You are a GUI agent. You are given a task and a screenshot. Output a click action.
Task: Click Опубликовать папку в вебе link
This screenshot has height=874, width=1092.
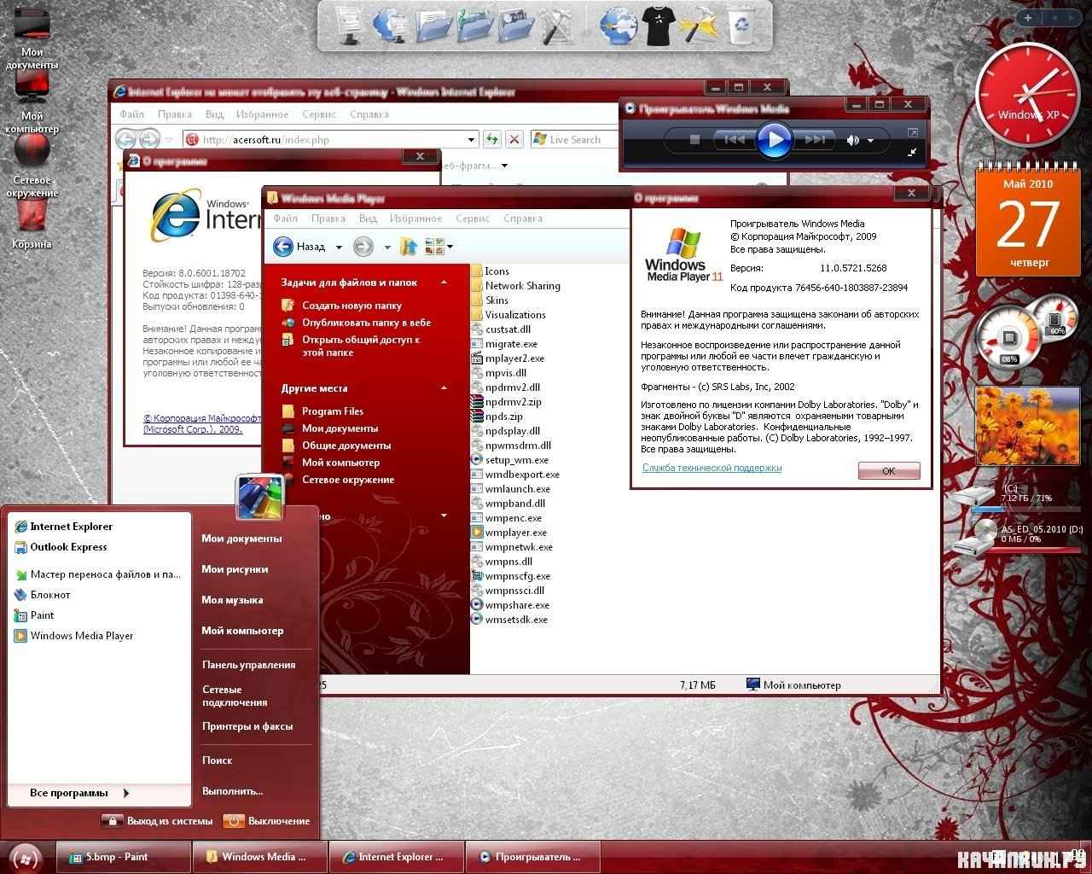[366, 323]
